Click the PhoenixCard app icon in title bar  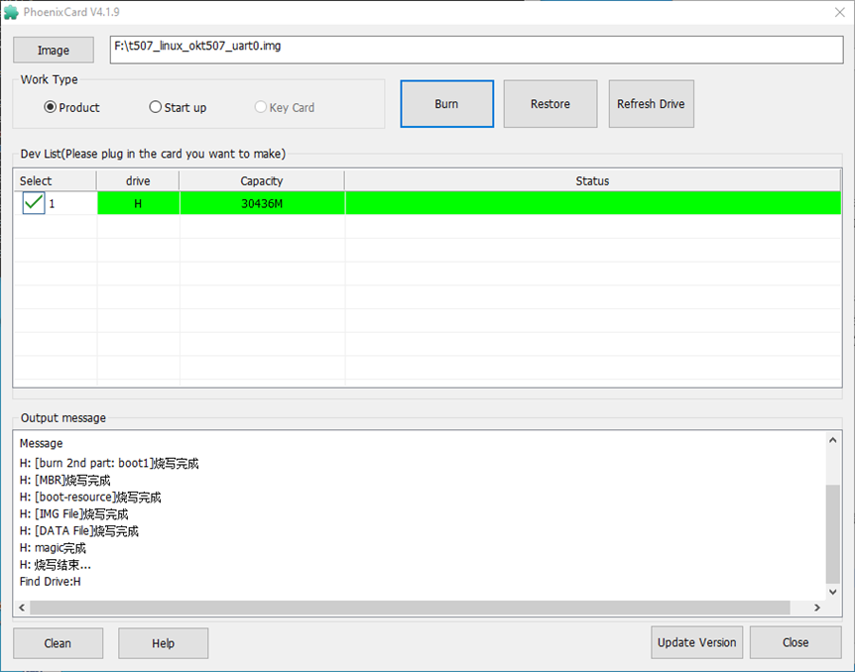pyautogui.click(x=11, y=12)
